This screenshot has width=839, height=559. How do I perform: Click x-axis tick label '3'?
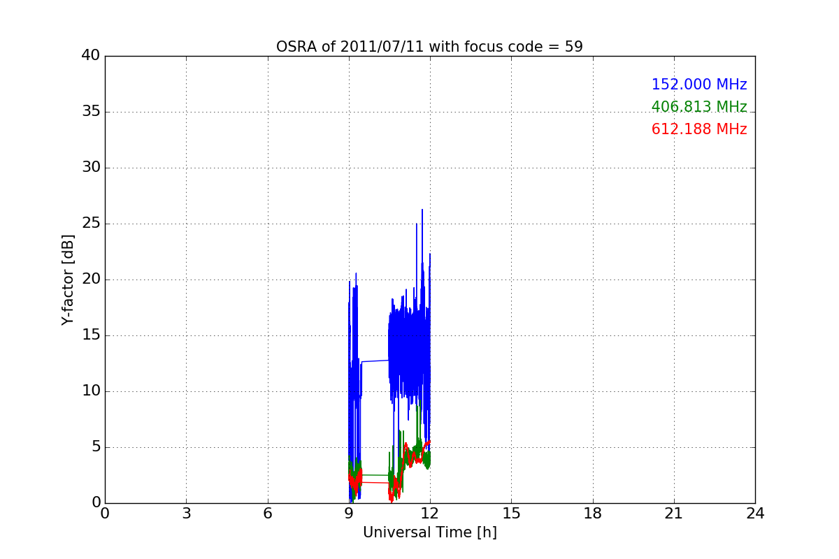(186, 513)
